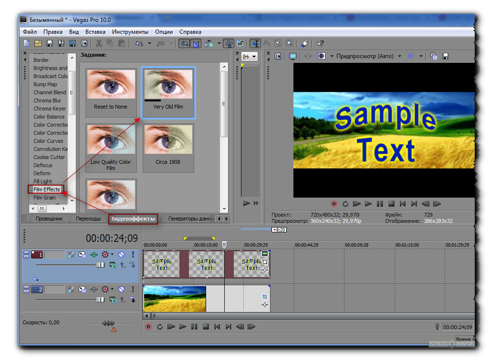Solo track 2 with the exclamation icon
This screenshot has width=490, height=359.
point(133,289)
